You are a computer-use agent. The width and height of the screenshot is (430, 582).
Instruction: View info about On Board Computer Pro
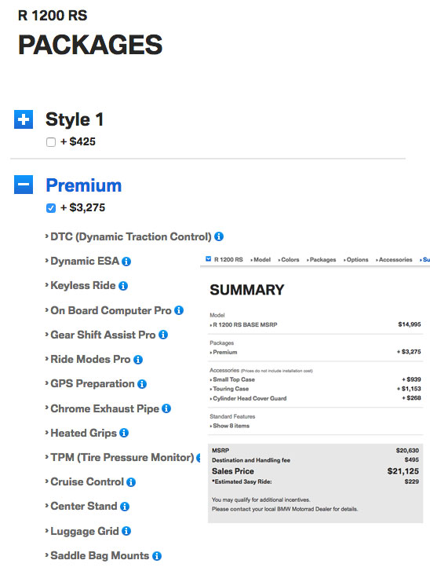179,310
